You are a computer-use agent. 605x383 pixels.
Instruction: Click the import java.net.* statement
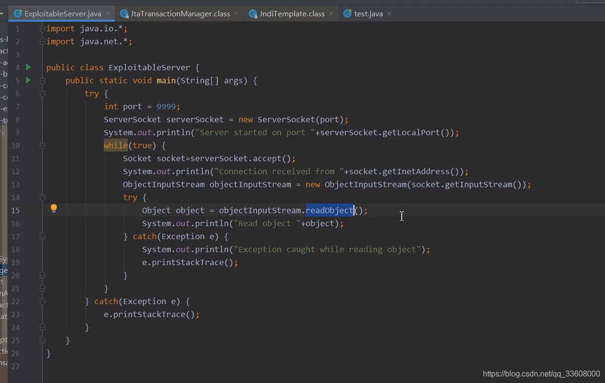click(x=89, y=41)
